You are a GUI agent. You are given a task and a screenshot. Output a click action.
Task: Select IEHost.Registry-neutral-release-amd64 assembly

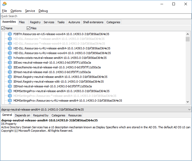coord(60,77)
